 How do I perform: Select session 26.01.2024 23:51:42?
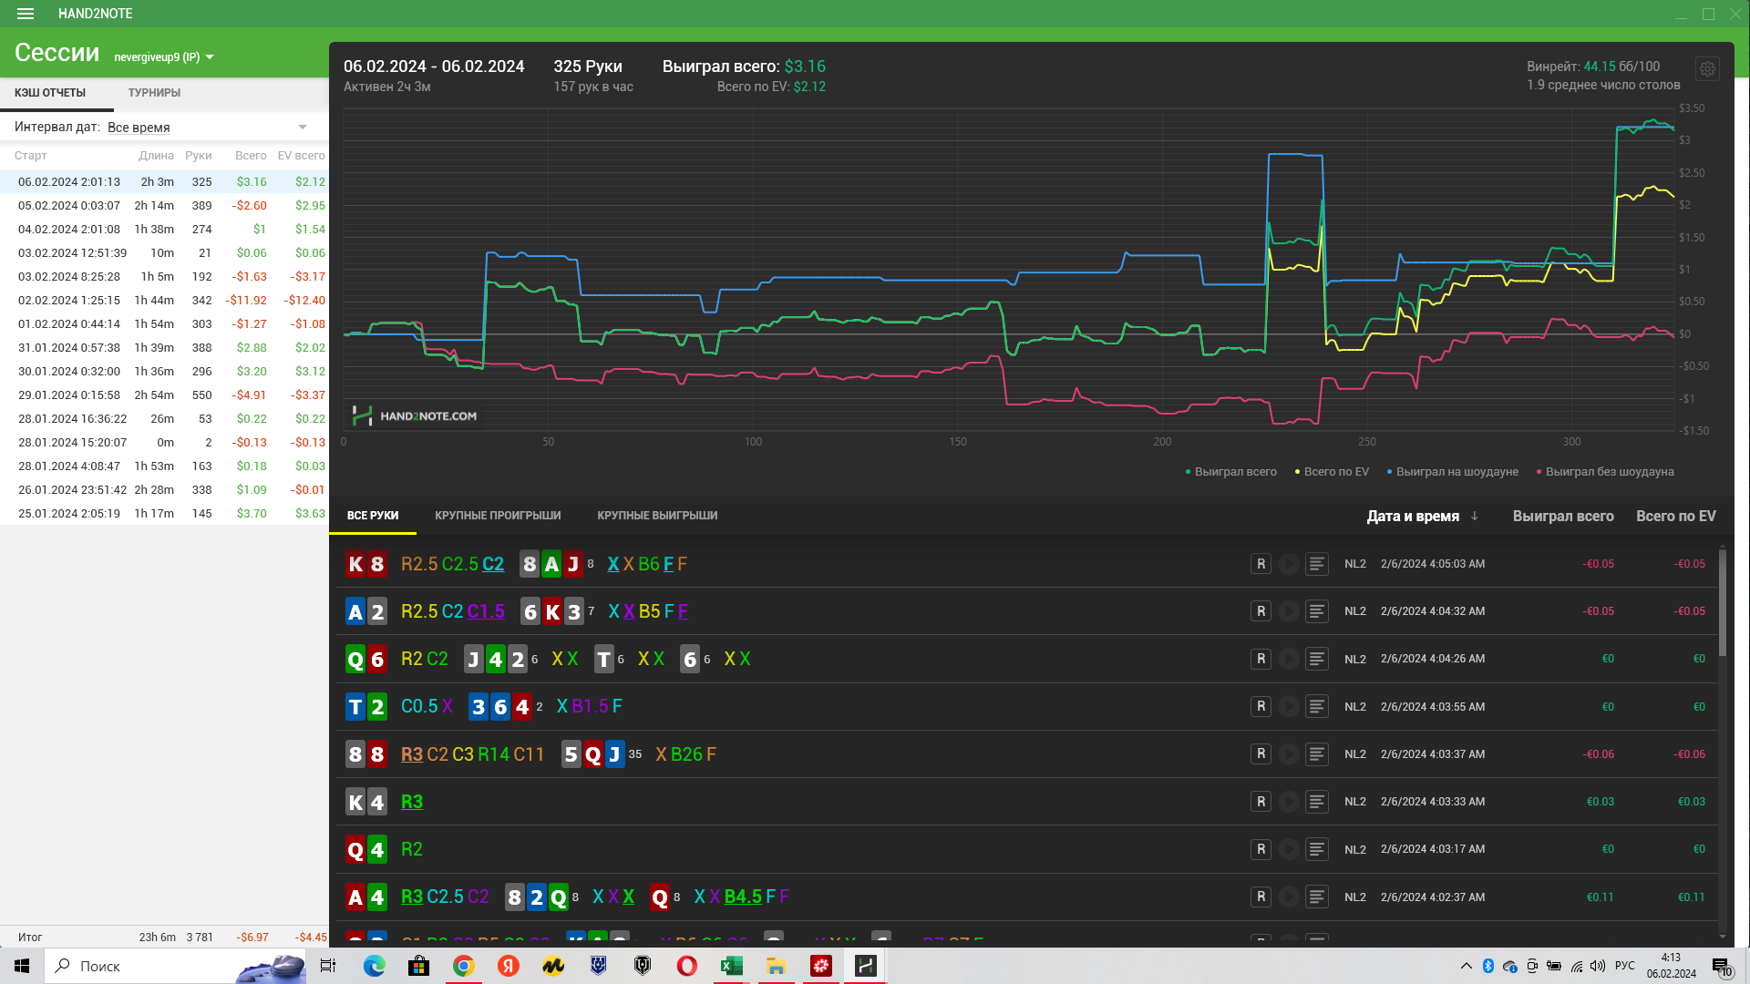pyautogui.click(x=164, y=489)
